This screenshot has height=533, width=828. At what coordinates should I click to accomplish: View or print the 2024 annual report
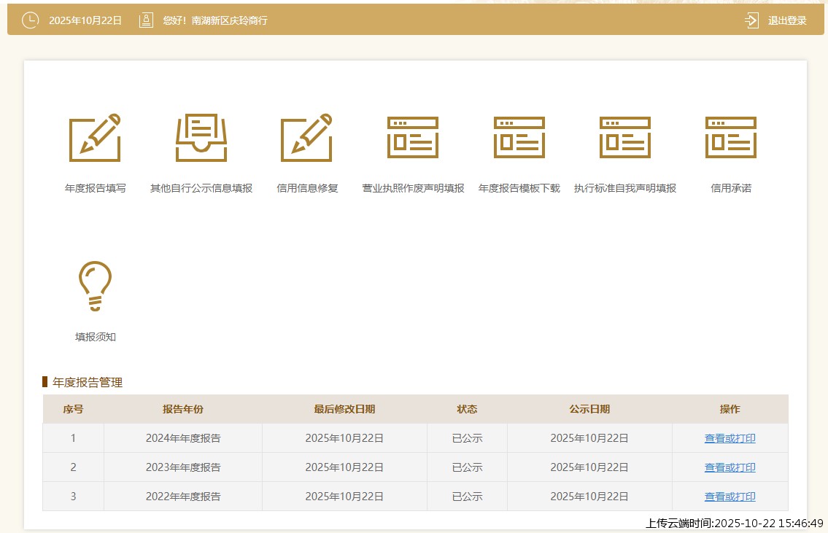[730, 438]
